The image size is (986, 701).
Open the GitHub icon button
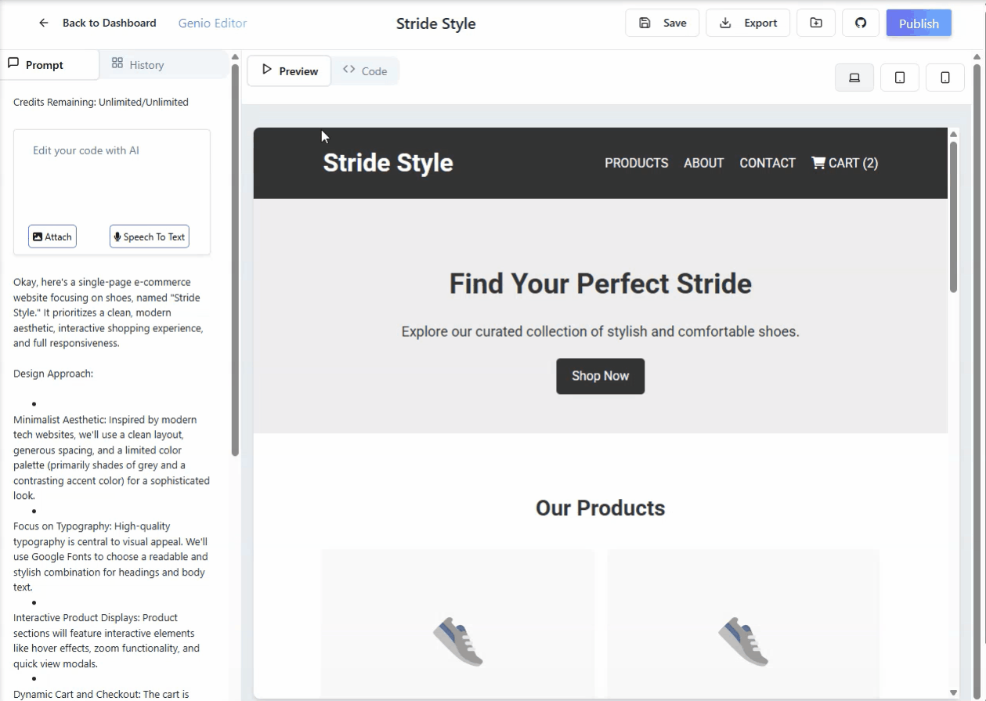pos(861,23)
